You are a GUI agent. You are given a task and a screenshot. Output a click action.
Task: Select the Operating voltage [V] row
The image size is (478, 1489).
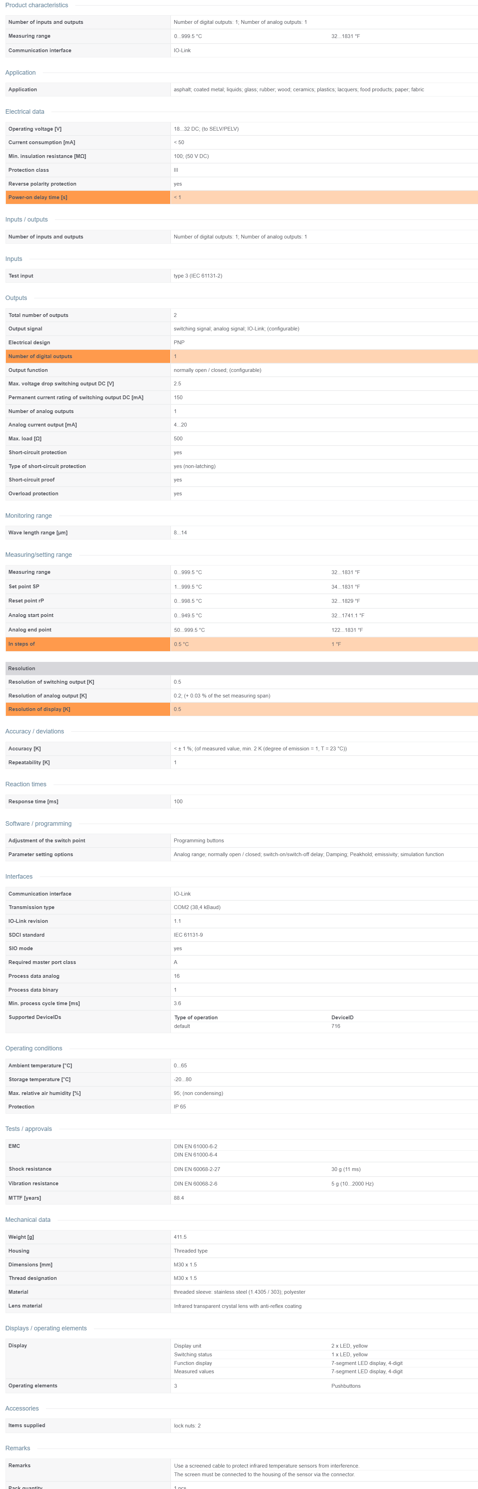tap(241, 129)
